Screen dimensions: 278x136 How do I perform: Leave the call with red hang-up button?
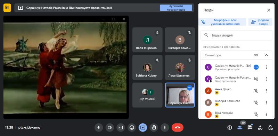tap(178, 128)
